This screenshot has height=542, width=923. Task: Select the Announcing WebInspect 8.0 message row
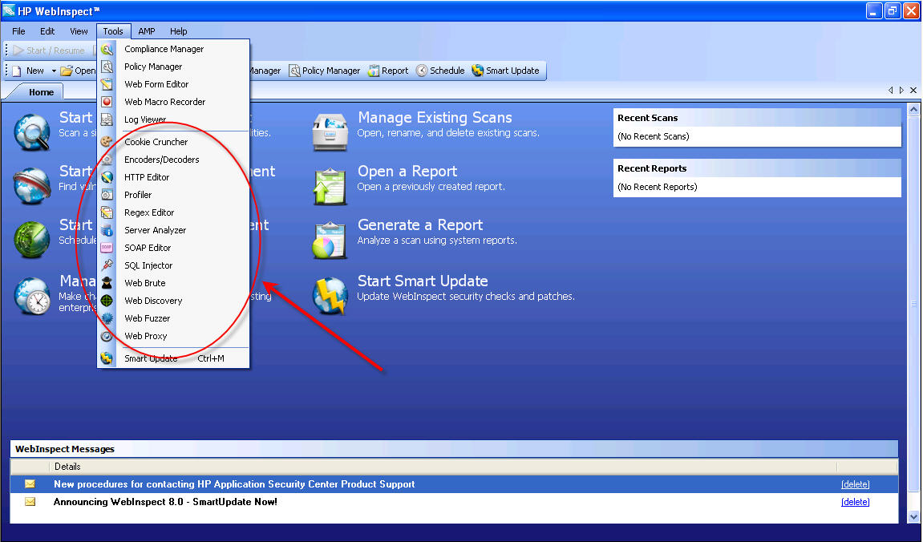[454, 502]
